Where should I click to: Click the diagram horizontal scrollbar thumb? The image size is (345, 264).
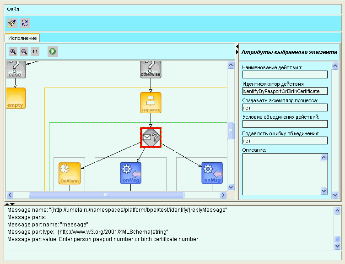point(106,195)
